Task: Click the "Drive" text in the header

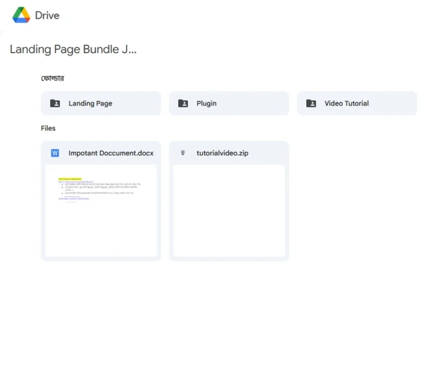Action: 47,16
